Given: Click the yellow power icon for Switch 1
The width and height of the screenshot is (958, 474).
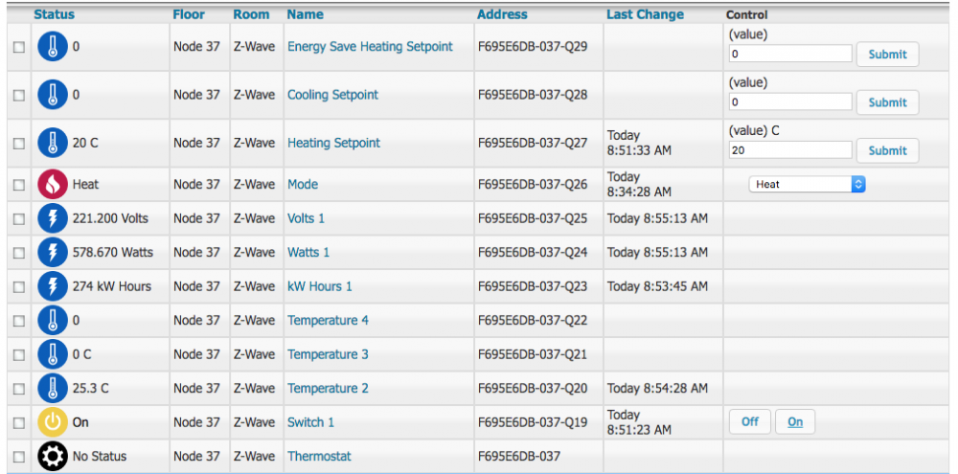Looking at the screenshot, I should (53, 422).
